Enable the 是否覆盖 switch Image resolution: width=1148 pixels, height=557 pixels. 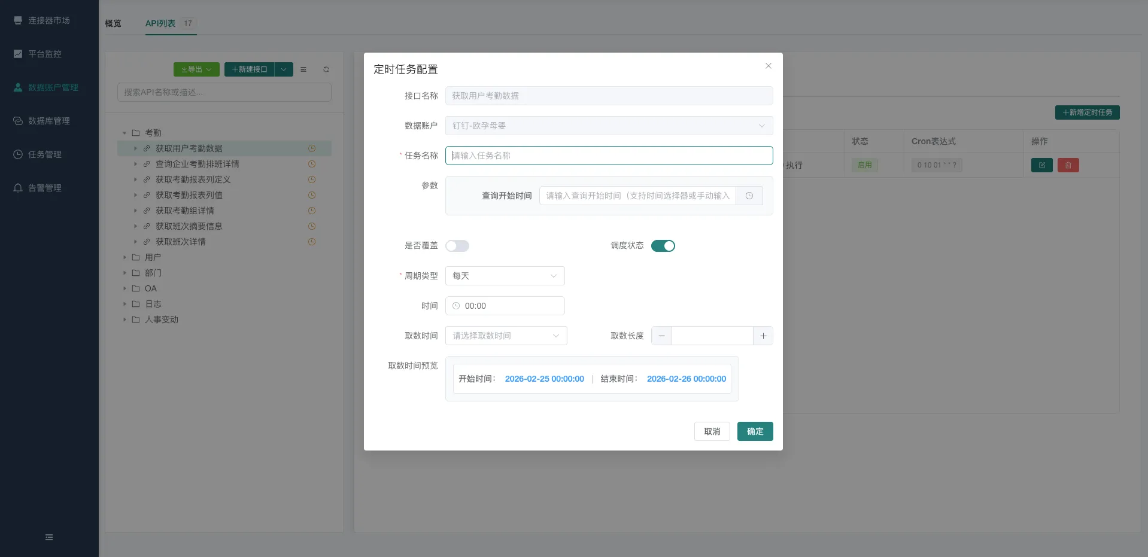(457, 246)
